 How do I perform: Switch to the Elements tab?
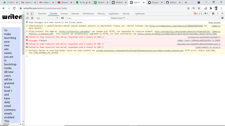(x=42, y=14)
